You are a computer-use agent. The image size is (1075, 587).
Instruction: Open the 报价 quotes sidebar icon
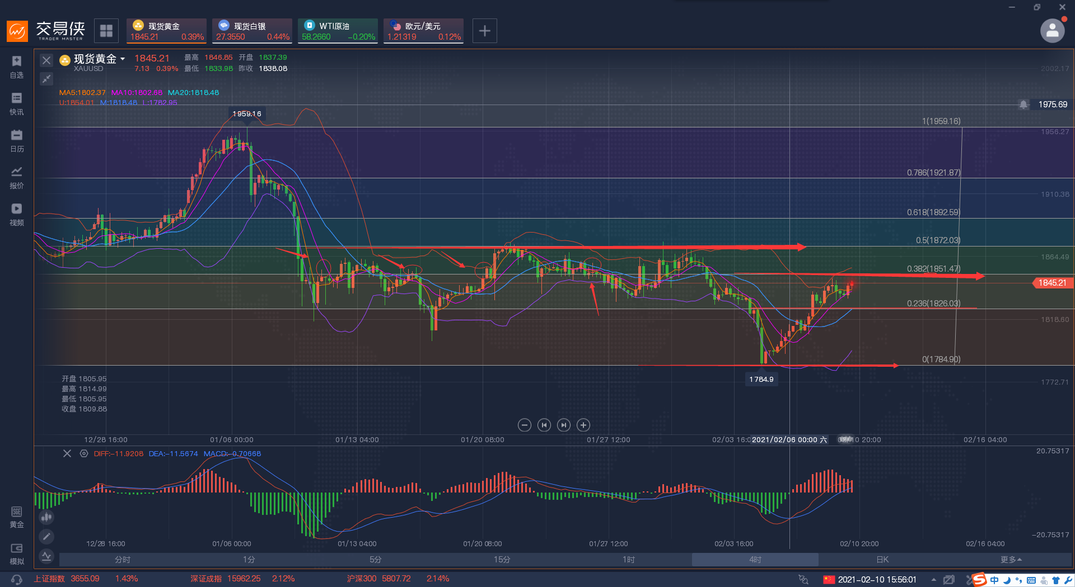[17, 177]
